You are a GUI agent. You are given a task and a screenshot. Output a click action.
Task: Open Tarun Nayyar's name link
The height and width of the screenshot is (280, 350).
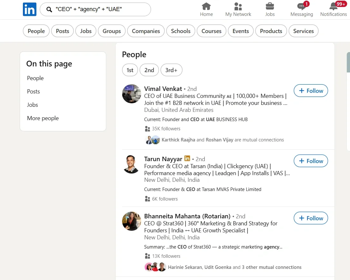click(x=163, y=159)
